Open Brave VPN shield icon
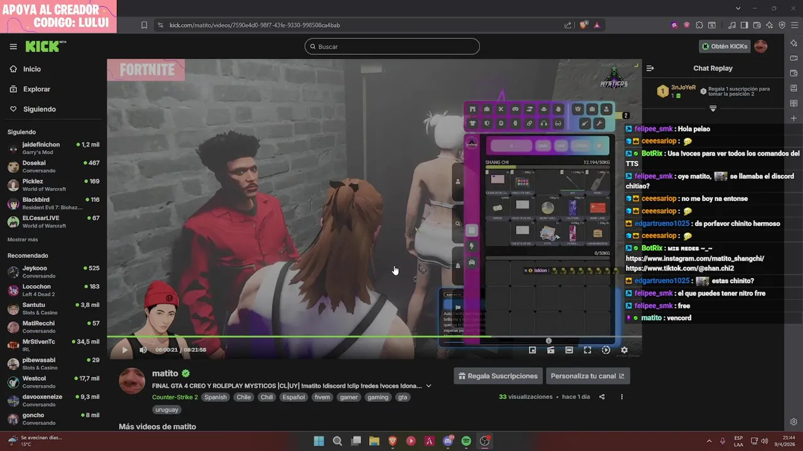The width and height of the screenshot is (803, 451). click(782, 25)
